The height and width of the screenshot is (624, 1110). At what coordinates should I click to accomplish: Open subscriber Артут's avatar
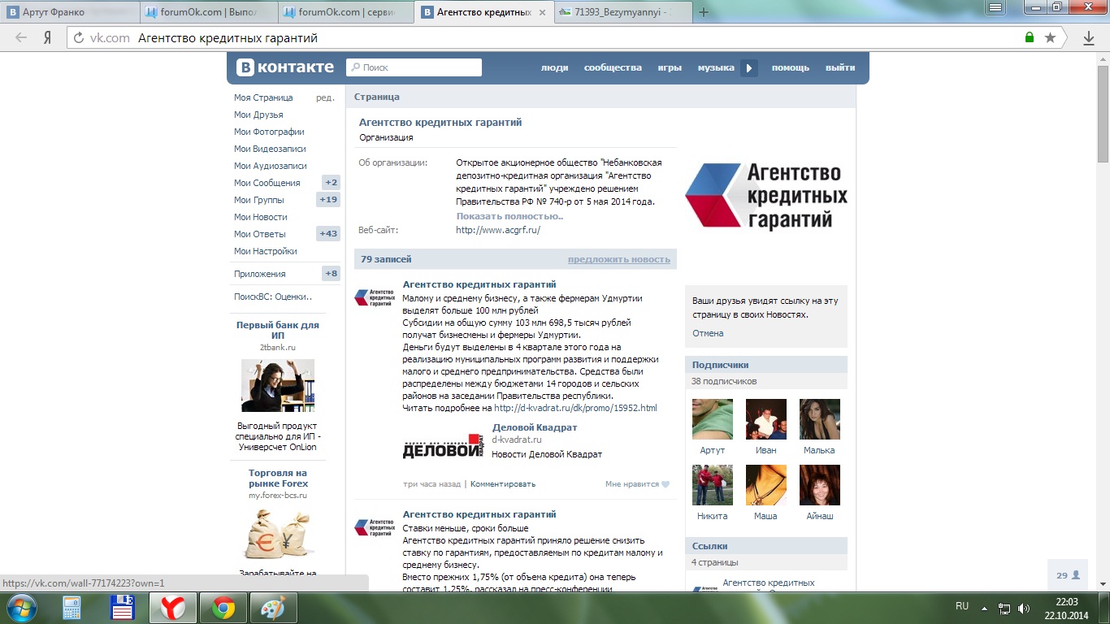(x=713, y=419)
